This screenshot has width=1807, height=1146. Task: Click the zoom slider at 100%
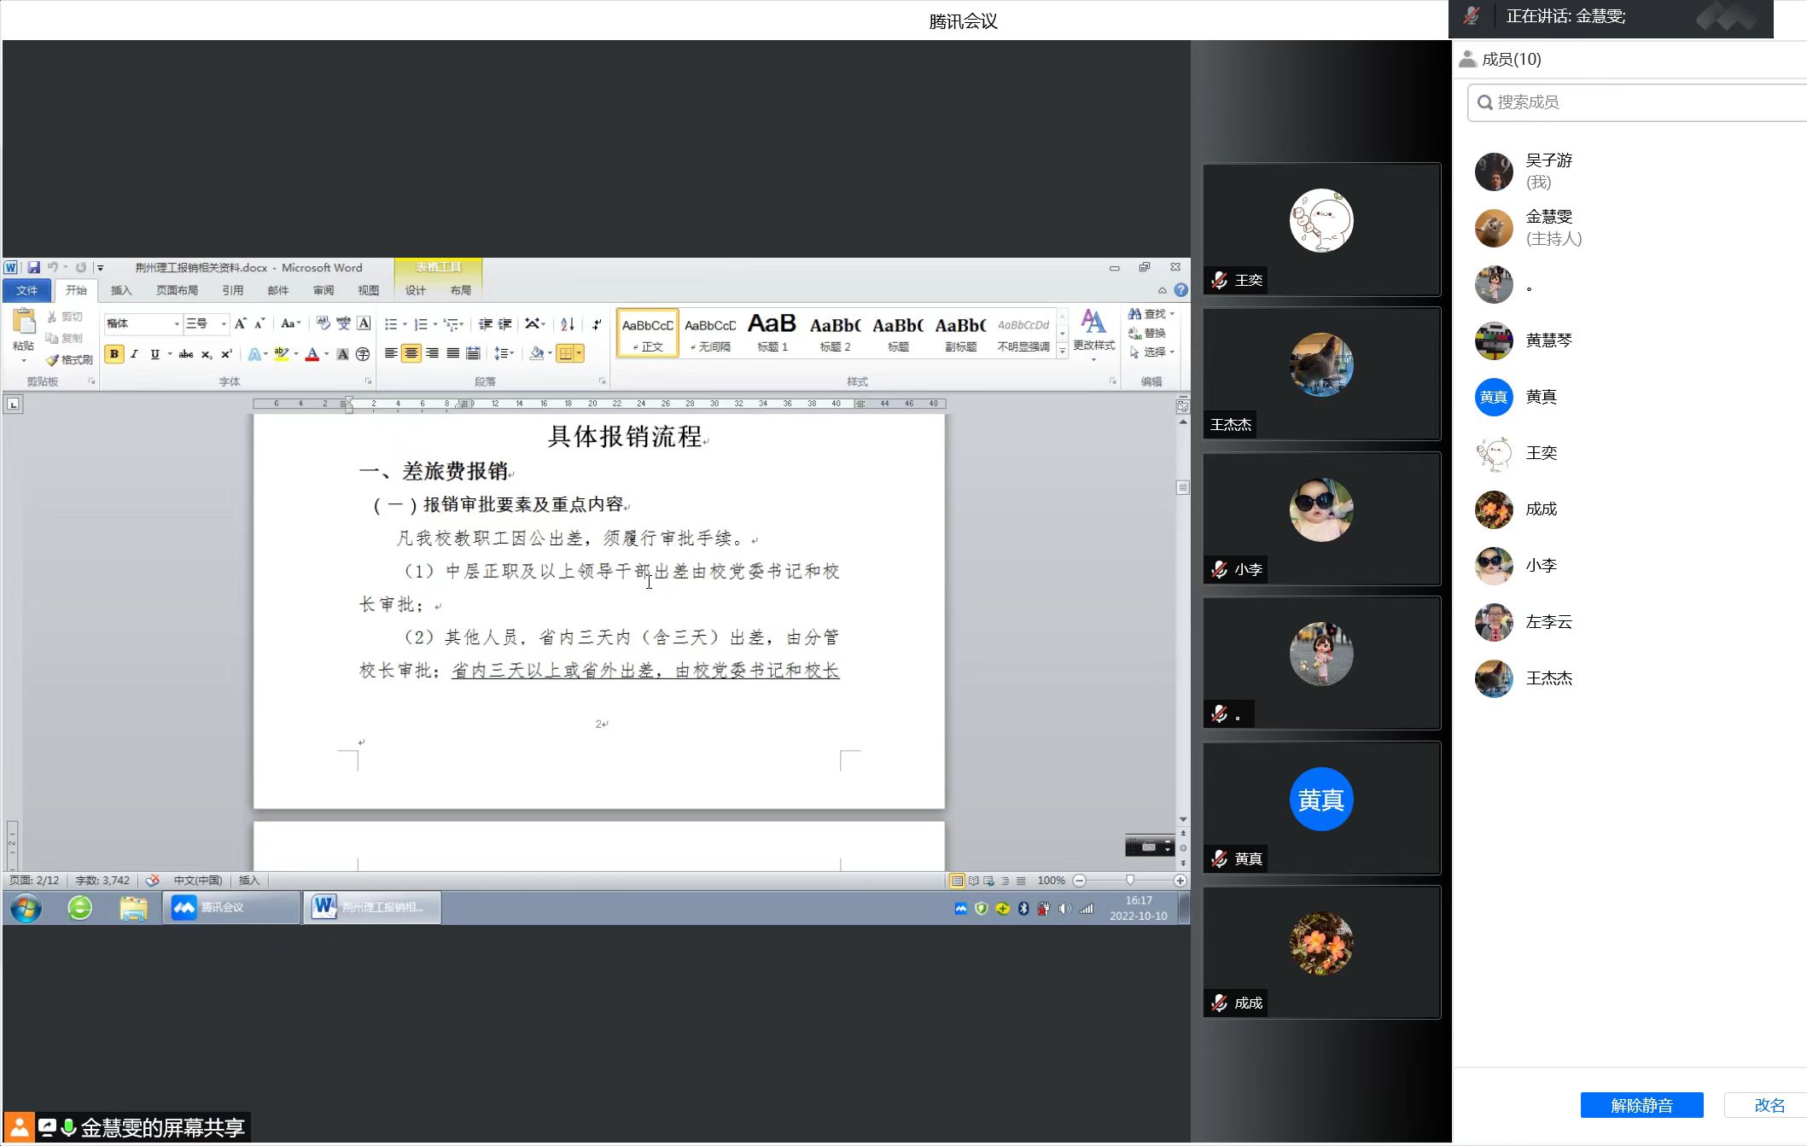[x=1130, y=881]
